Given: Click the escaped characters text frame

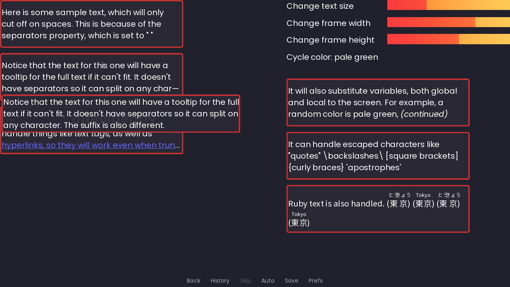Looking at the screenshot, I should tap(378, 156).
